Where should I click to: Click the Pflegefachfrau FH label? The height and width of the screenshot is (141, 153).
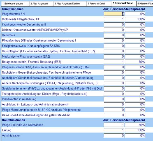pos(13,14)
